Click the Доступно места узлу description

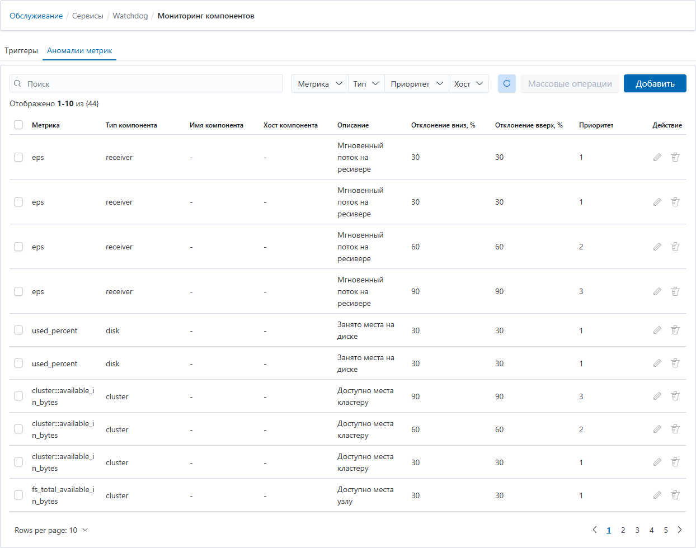[x=365, y=495]
